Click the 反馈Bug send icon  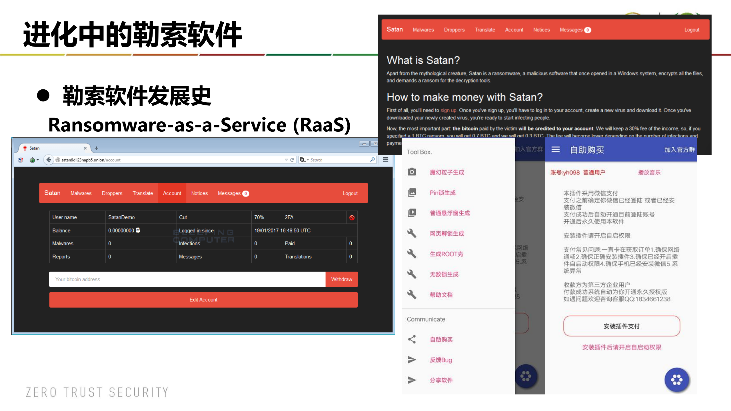click(412, 360)
